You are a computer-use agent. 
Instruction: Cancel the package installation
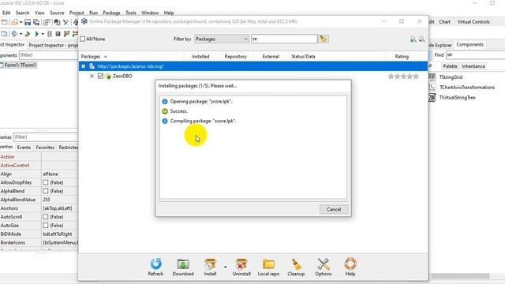(x=334, y=209)
